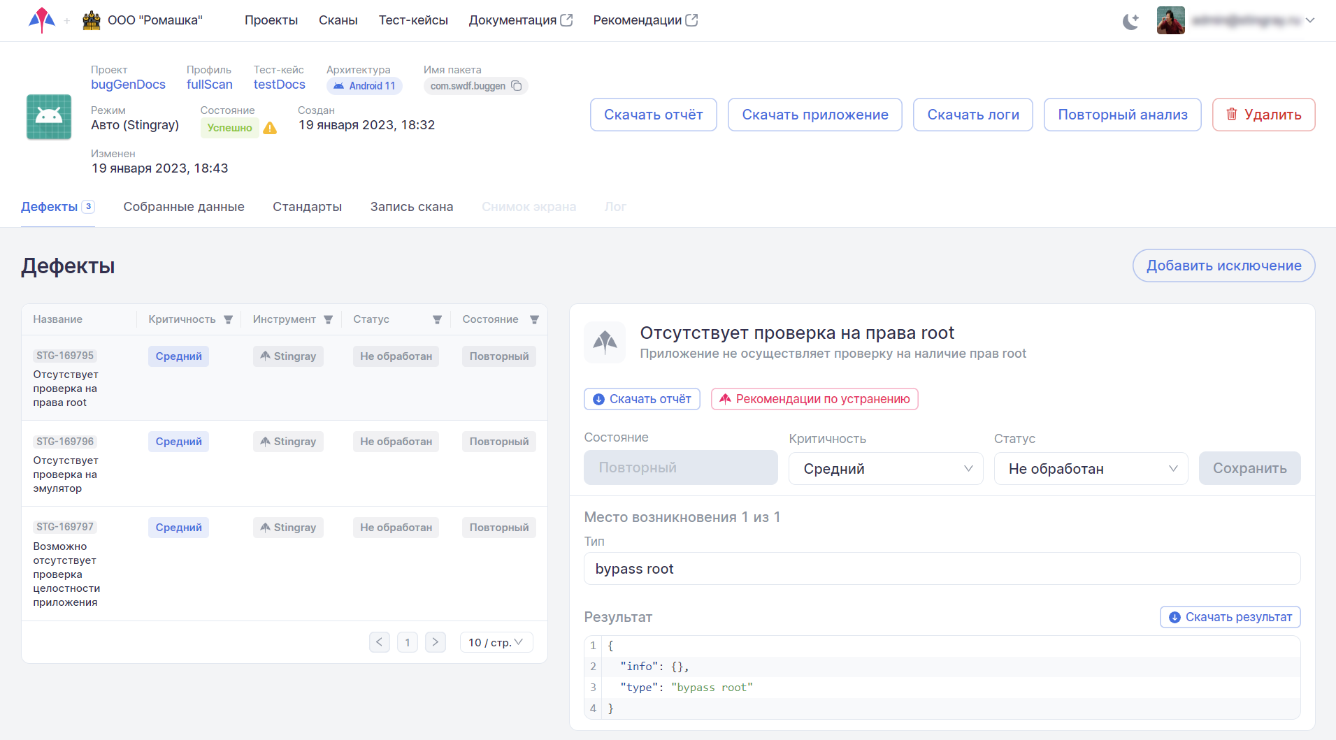Screen dimensions: 1336x740
Task: Expand the Критичность dropdown set to Средний
Action: pos(886,469)
